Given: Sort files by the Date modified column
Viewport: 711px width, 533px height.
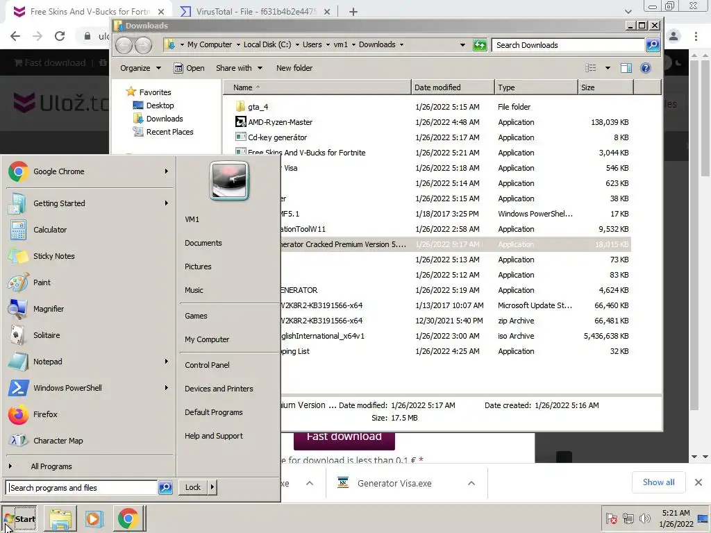Looking at the screenshot, I should [453, 87].
